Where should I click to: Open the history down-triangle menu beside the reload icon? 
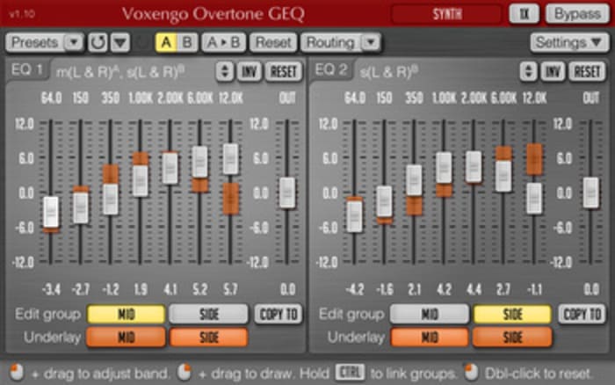(120, 42)
